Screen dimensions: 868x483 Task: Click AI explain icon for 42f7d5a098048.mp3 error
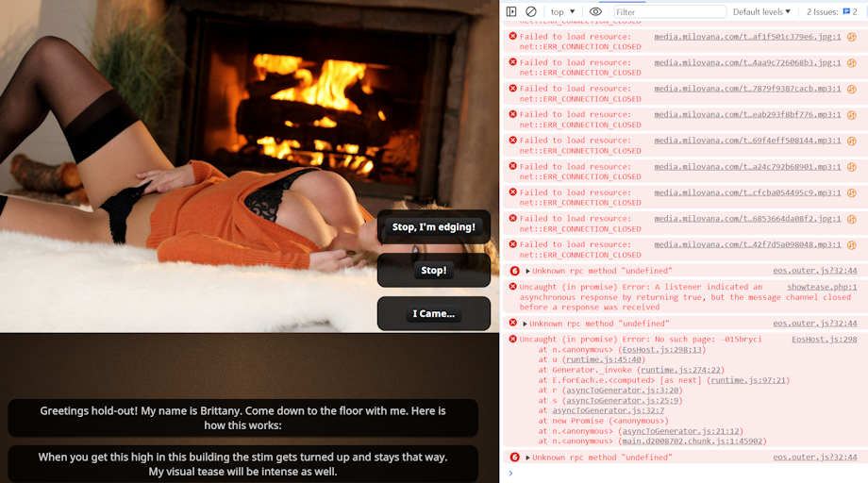852,245
